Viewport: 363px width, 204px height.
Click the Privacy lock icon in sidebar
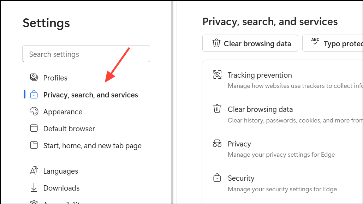click(34, 95)
